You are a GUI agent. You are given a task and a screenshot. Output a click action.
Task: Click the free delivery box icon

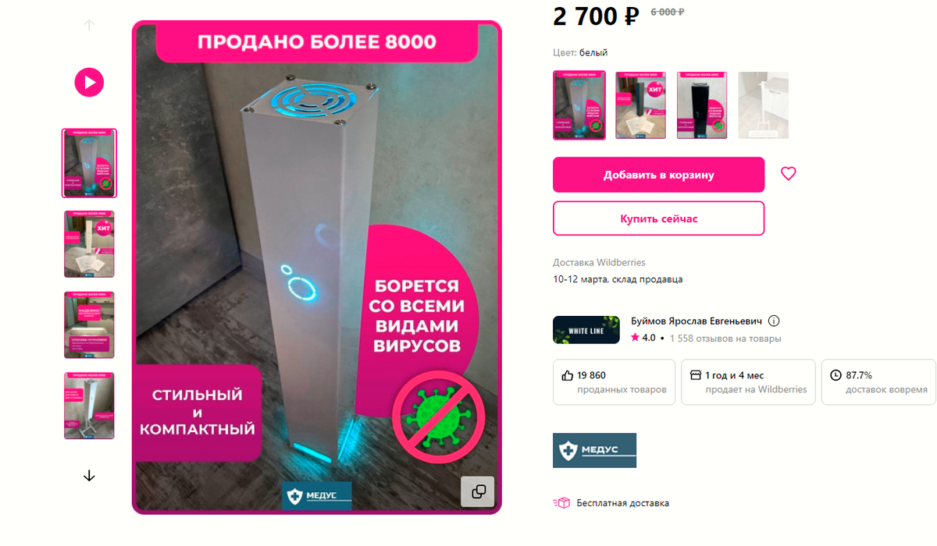[x=561, y=503]
